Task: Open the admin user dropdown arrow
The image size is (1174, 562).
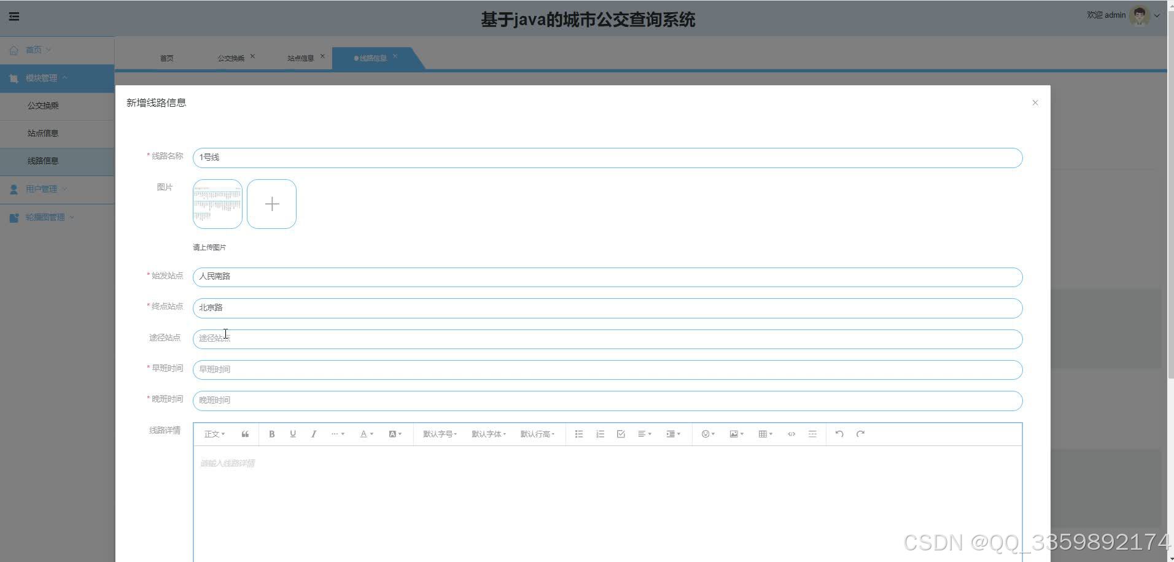Action: click(x=1157, y=16)
